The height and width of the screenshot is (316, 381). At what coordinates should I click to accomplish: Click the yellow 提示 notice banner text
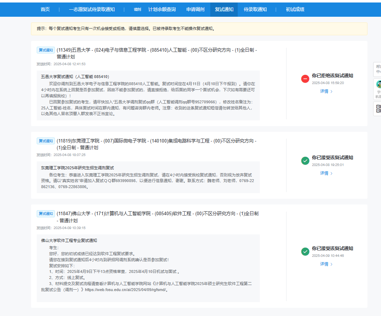click(126, 29)
